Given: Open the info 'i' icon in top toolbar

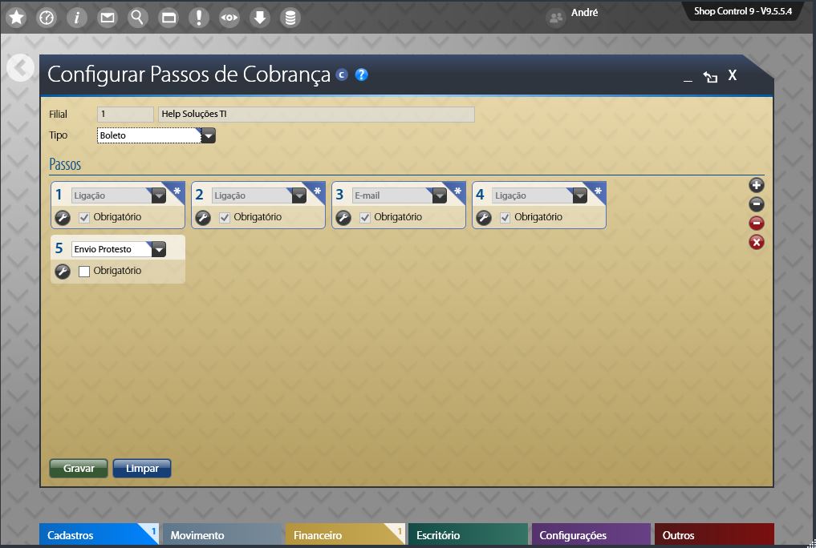Looking at the screenshot, I should pyautogui.click(x=77, y=18).
